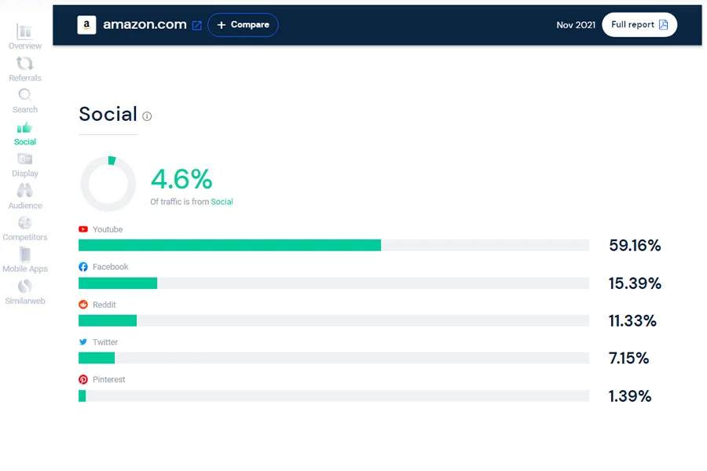Click the Reddit traffic bar
This screenshot has height=471, width=707.
tap(334, 320)
